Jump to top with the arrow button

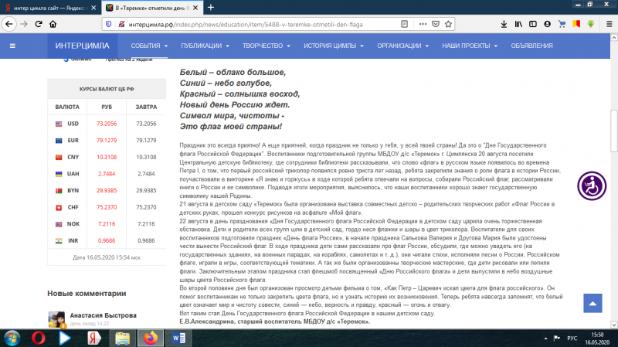click(x=593, y=303)
